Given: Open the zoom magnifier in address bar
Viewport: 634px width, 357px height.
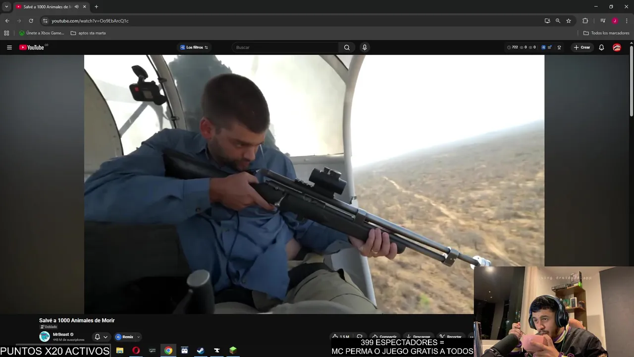Looking at the screenshot, I should coord(558,21).
